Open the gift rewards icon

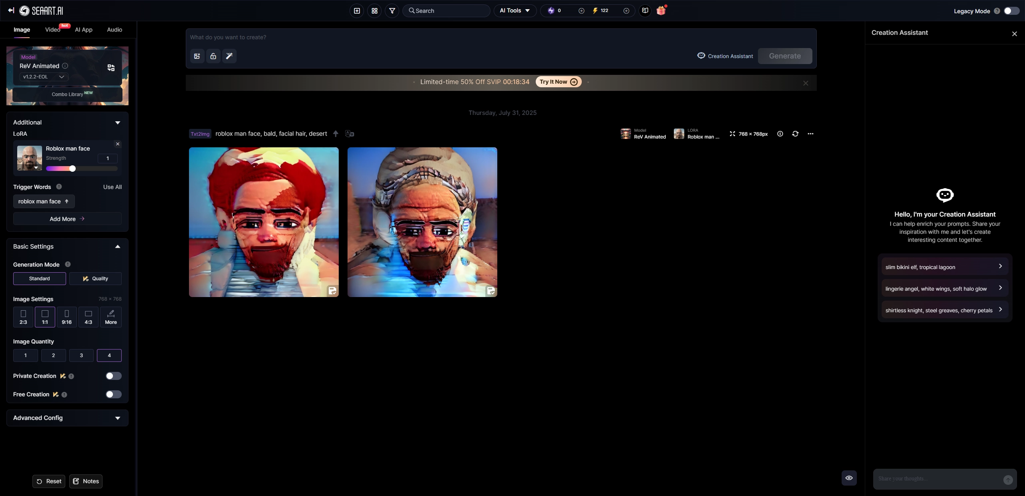[x=661, y=10]
